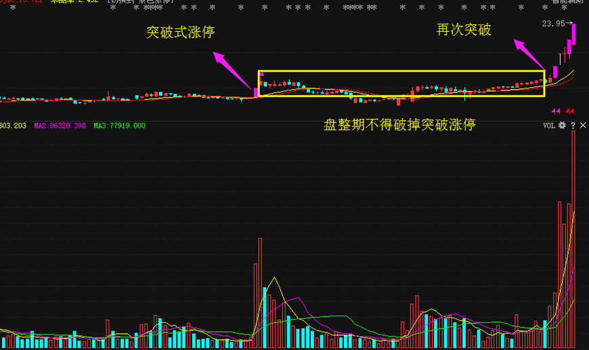Select the magenta double-flag signal marker
The width and height of the screenshot is (589, 350).
point(556,111)
